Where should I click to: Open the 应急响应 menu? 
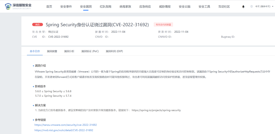[x=145, y=7]
